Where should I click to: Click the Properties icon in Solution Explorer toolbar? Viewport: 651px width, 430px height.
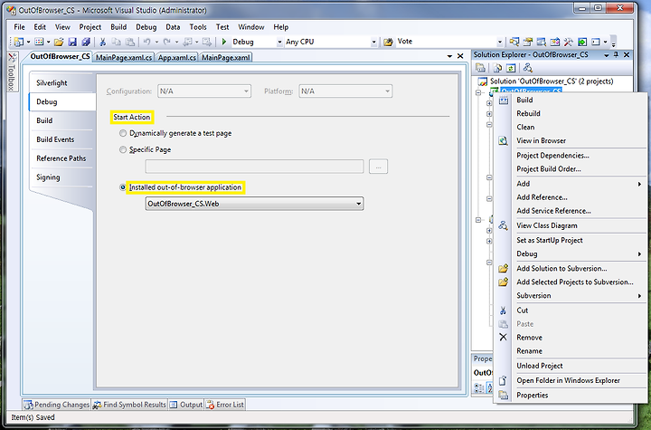[480, 68]
